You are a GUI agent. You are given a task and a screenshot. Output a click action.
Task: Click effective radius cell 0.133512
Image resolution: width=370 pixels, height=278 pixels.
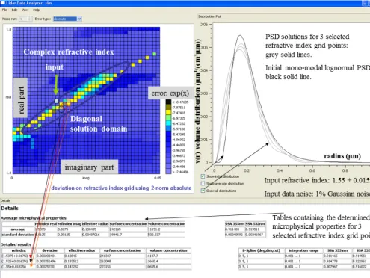coord(82,261)
